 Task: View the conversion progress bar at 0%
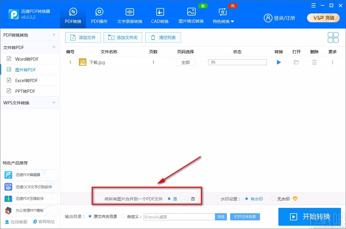coord(237,62)
